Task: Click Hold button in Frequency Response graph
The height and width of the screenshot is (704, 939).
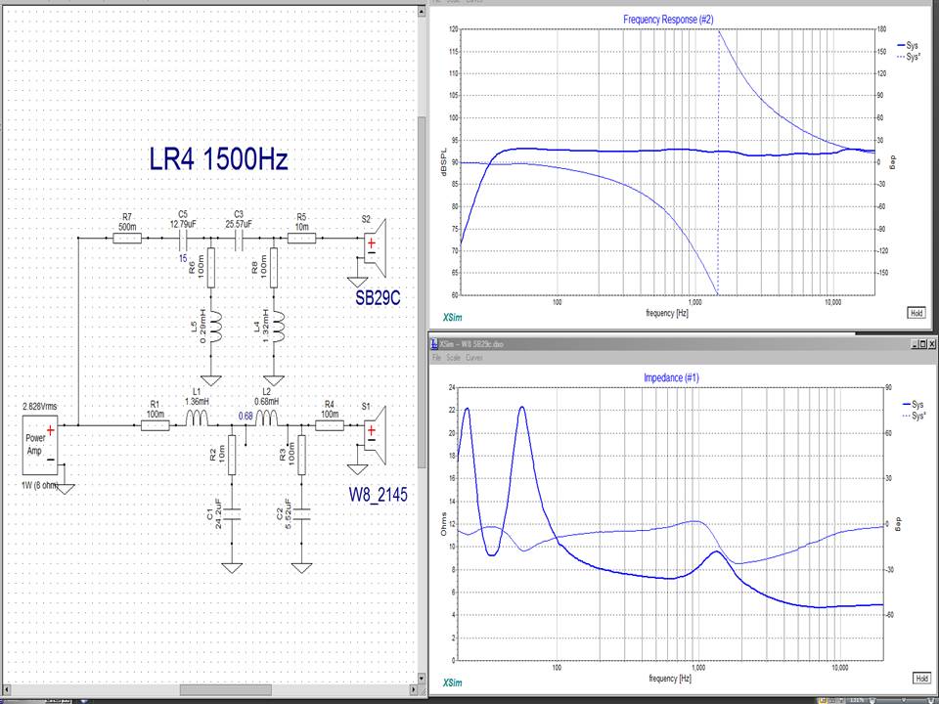Action: pyautogui.click(x=917, y=313)
